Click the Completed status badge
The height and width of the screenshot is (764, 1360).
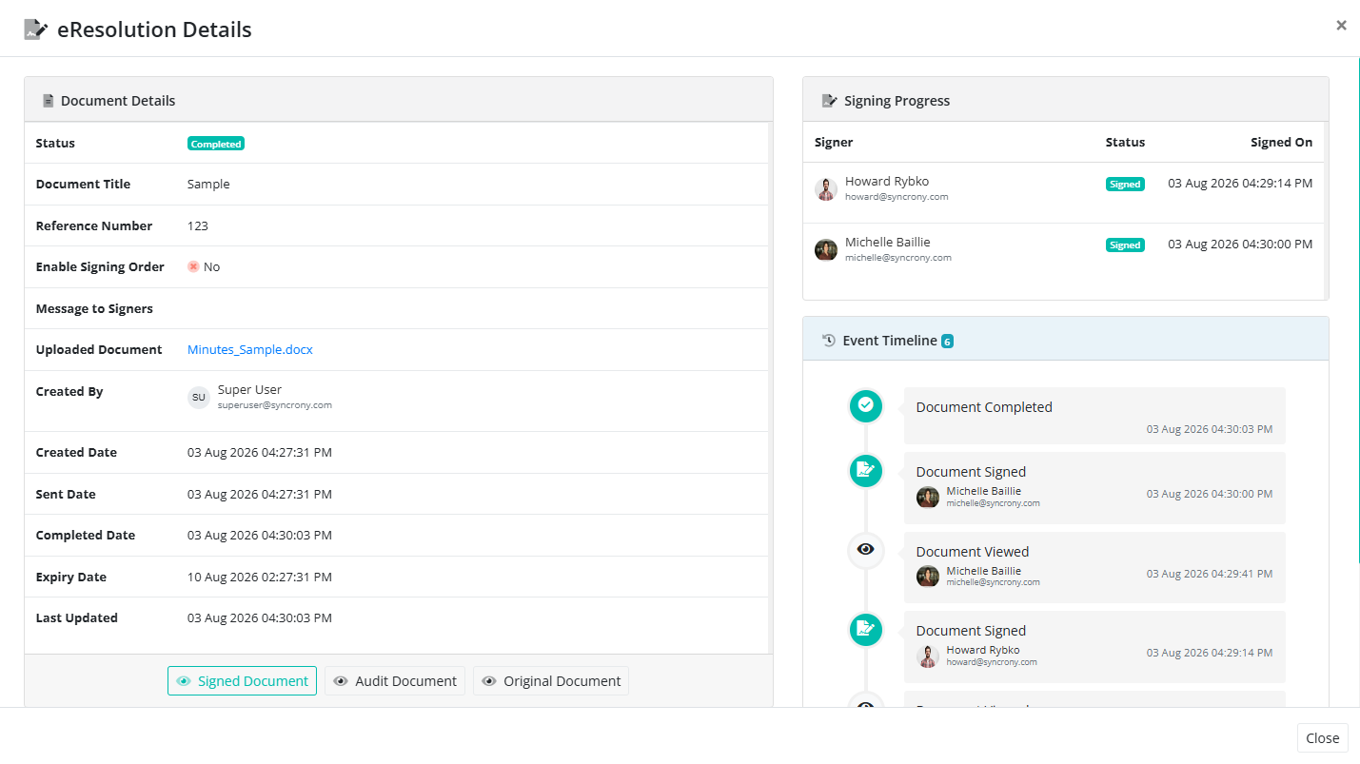[x=216, y=144]
